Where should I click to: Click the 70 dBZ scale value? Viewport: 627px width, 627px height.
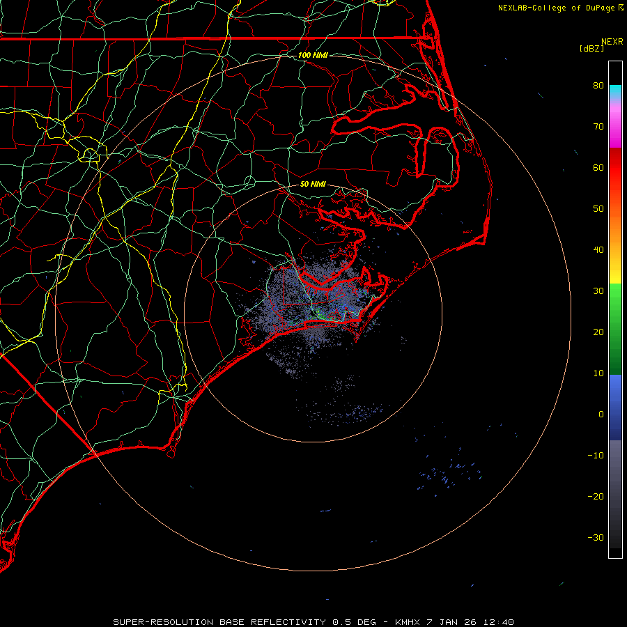[598, 126]
